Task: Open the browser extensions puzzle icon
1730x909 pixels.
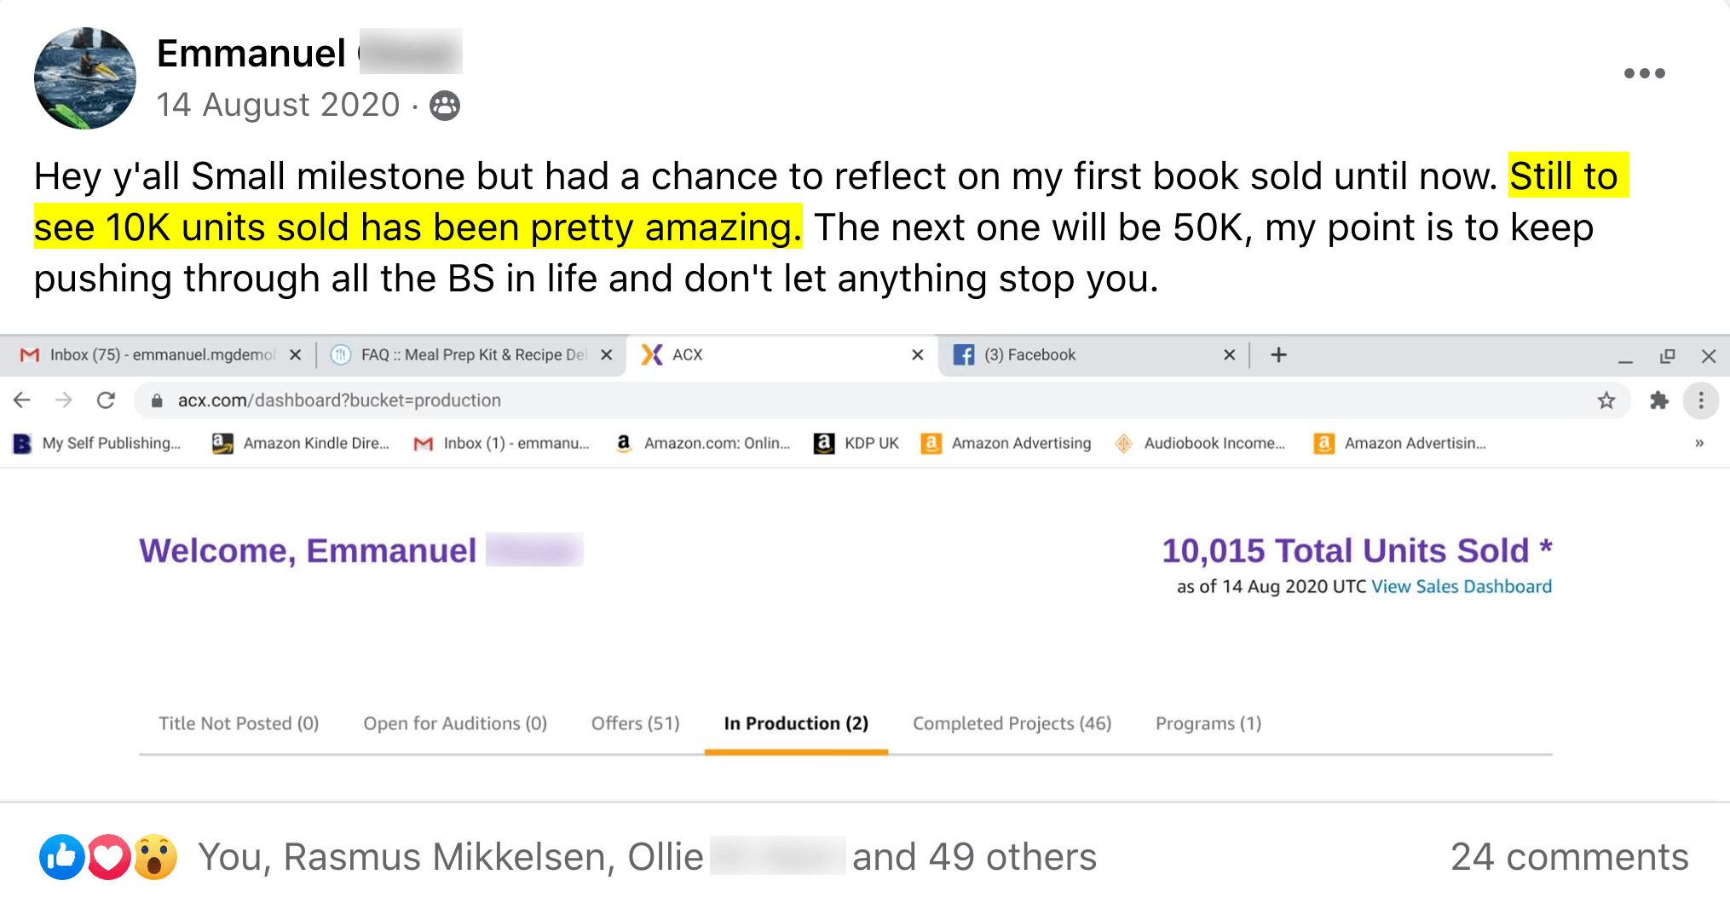Action: [1658, 400]
